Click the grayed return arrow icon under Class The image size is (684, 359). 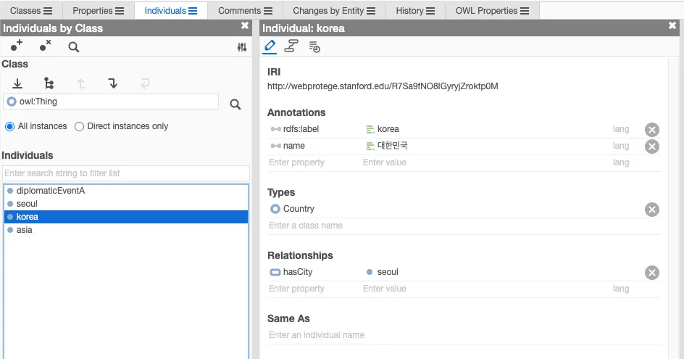pos(145,83)
